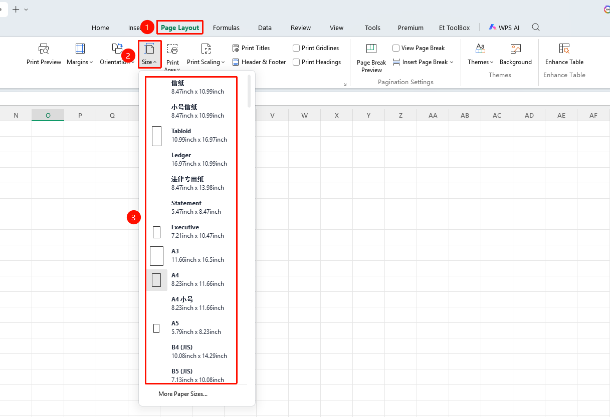Go to the Data tab
The image size is (610, 417).
[265, 28]
